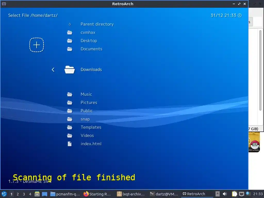Click the Select File /home/dartz/ path title
Image resolution: width=264 pixels, height=198 pixels.
(33, 15)
